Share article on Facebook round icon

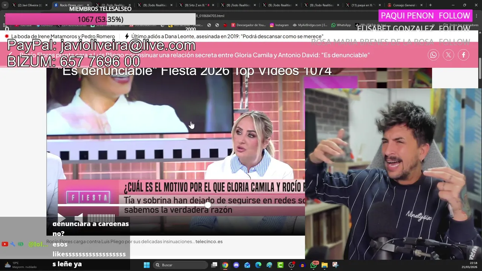coord(464,55)
